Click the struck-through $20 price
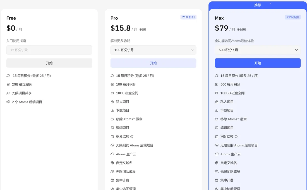Viewport: 307px width, 190px height. click(x=143, y=29)
